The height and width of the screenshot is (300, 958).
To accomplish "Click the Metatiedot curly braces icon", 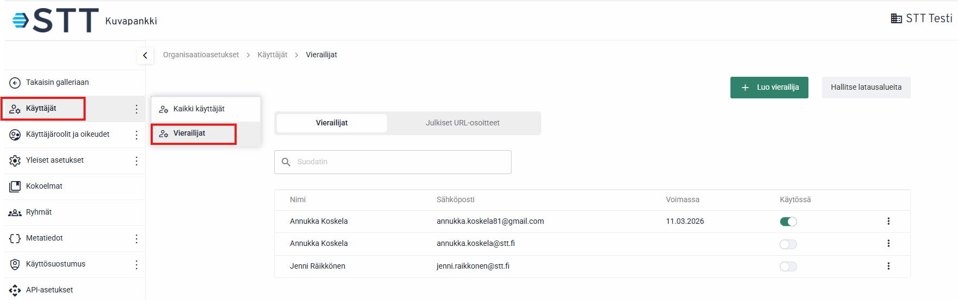I will coord(15,238).
